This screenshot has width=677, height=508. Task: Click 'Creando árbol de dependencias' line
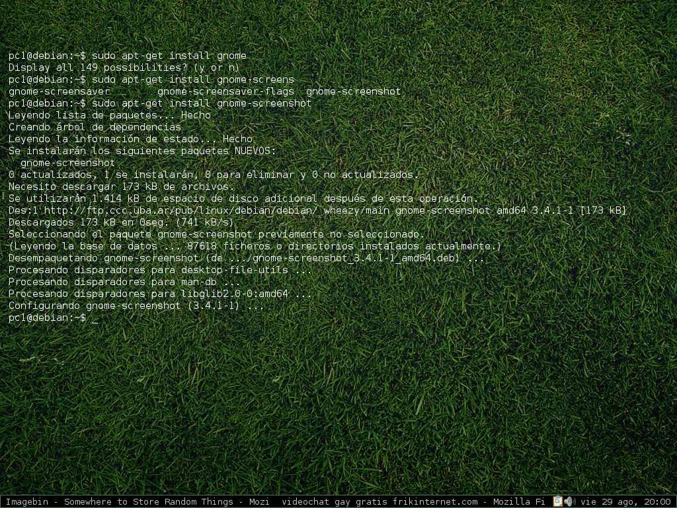click(x=95, y=127)
